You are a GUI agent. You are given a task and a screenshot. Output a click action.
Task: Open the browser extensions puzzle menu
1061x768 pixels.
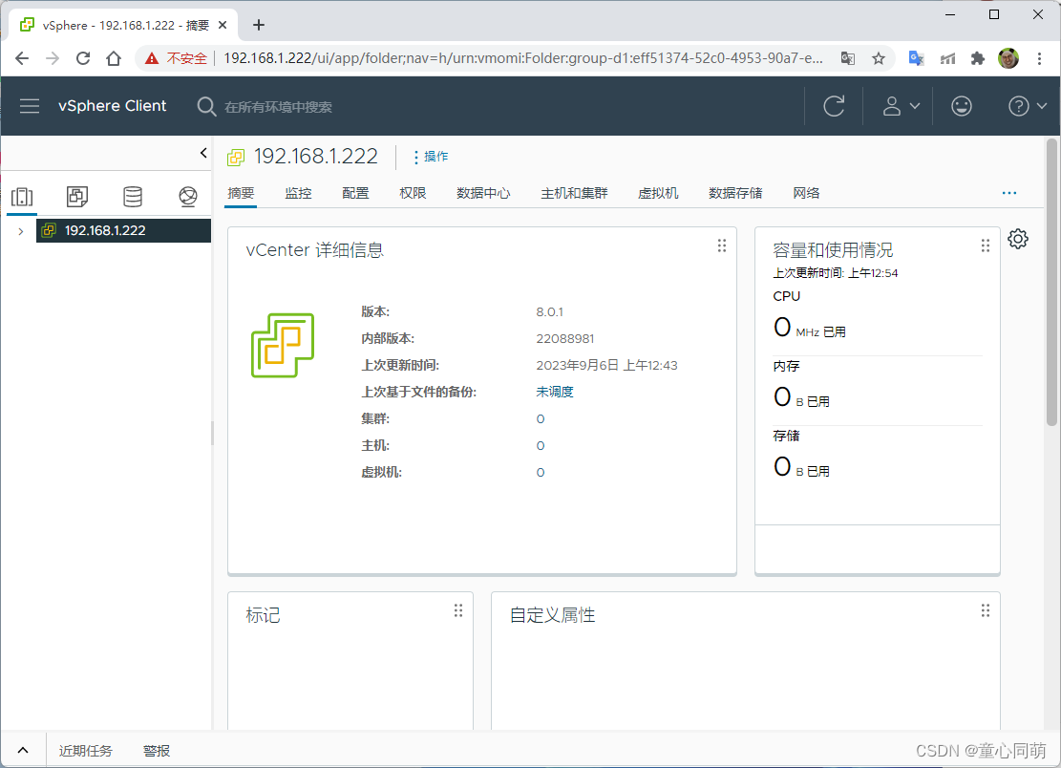(978, 58)
